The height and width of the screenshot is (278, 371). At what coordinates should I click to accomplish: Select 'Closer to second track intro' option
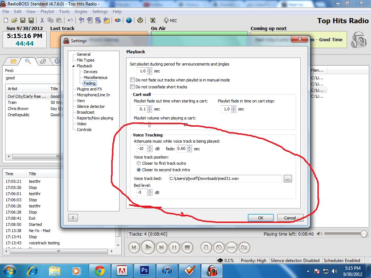point(139,170)
